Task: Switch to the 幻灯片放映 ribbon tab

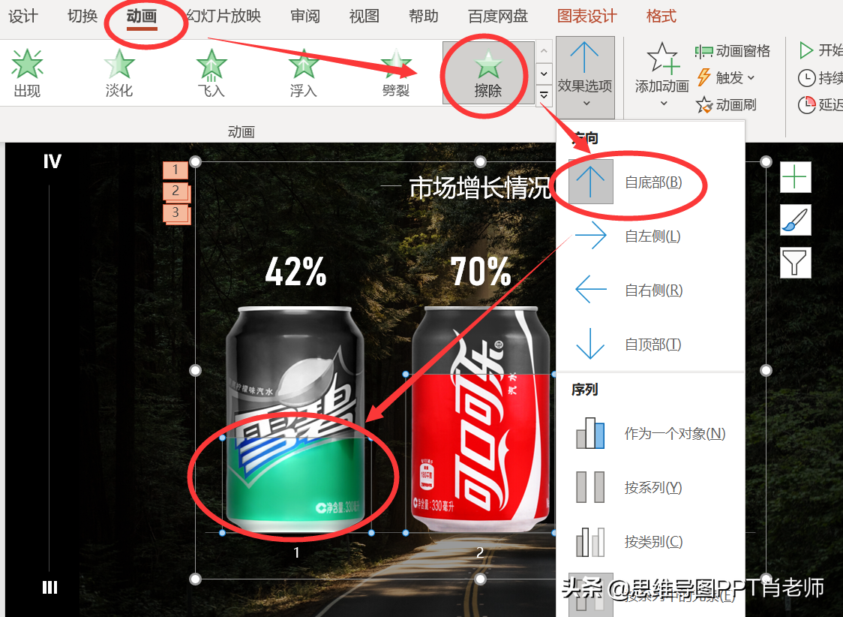Action: click(223, 16)
